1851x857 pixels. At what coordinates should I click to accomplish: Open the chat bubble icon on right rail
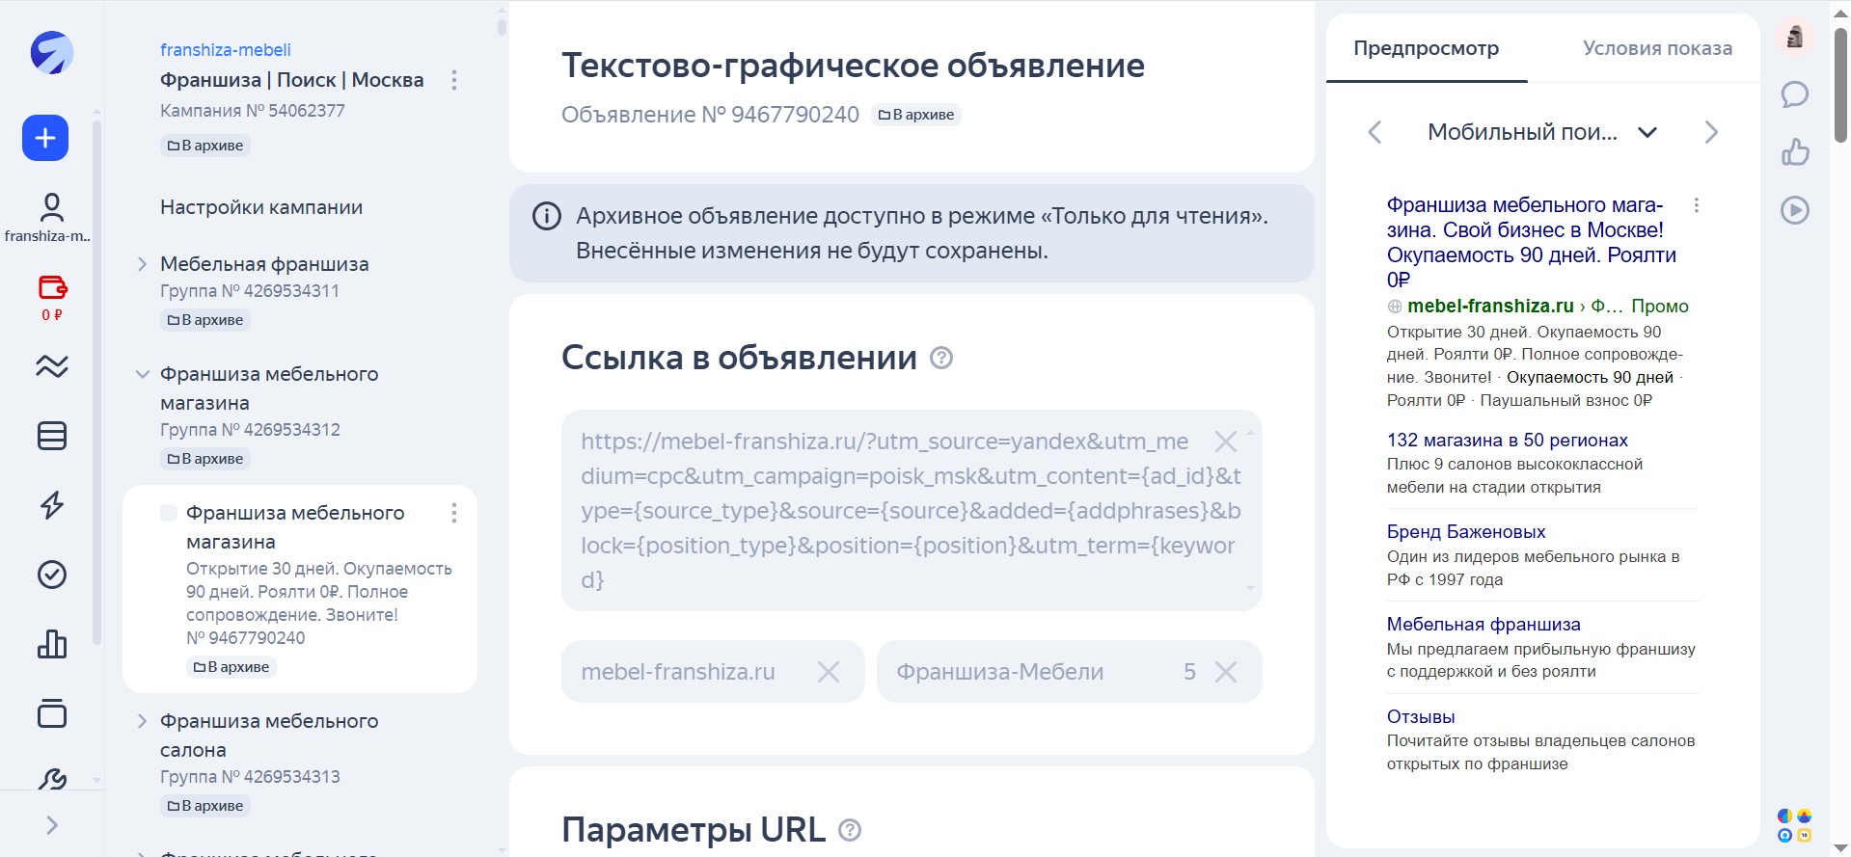pos(1794,94)
